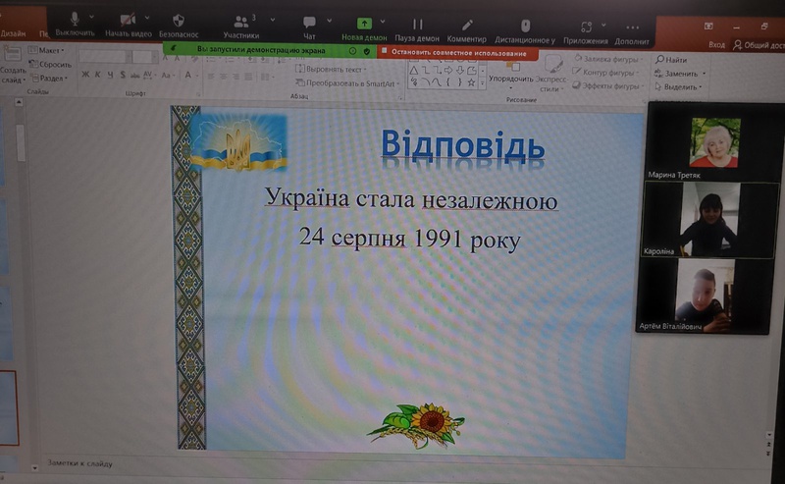
Task: Click the font name combo box
Action: 105,57
